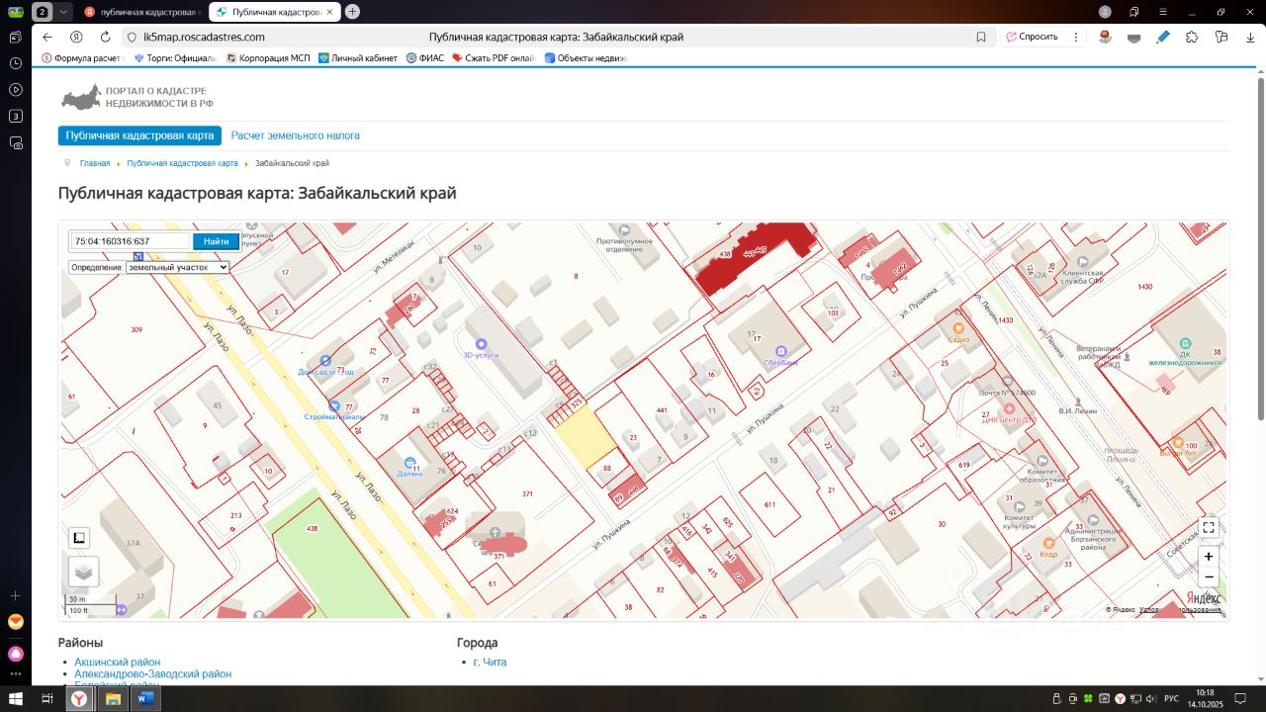Open the Сжать PDF онлайн bookmark
This screenshot has height=712, width=1266.
point(494,58)
